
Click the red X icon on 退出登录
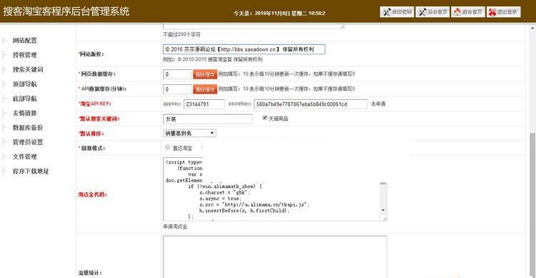492,12
